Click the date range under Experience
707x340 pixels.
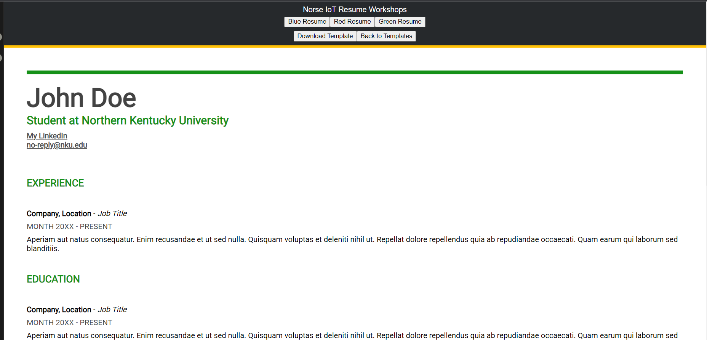tap(69, 227)
